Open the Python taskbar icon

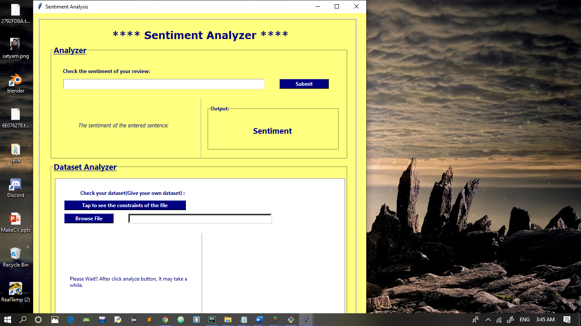click(x=118, y=320)
